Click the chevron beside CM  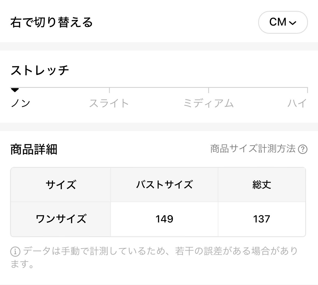293,23
